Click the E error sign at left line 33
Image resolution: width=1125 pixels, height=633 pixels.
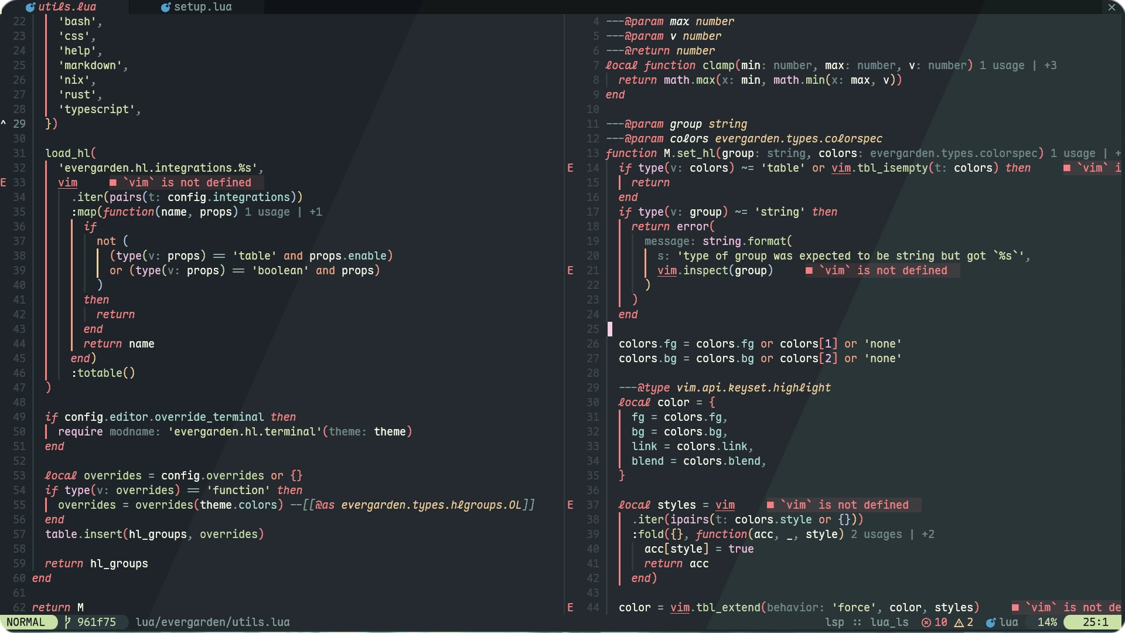(4, 182)
